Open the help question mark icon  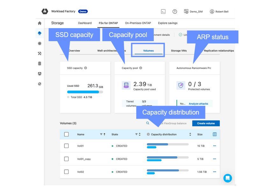(x=175, y=11)
